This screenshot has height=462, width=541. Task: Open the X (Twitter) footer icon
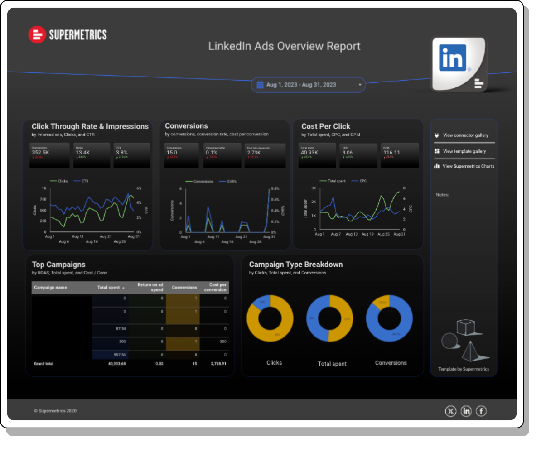tap(450, 411)
